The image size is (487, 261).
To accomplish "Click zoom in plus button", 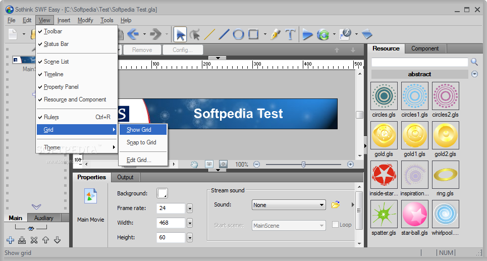I will (x=350, y=165).
